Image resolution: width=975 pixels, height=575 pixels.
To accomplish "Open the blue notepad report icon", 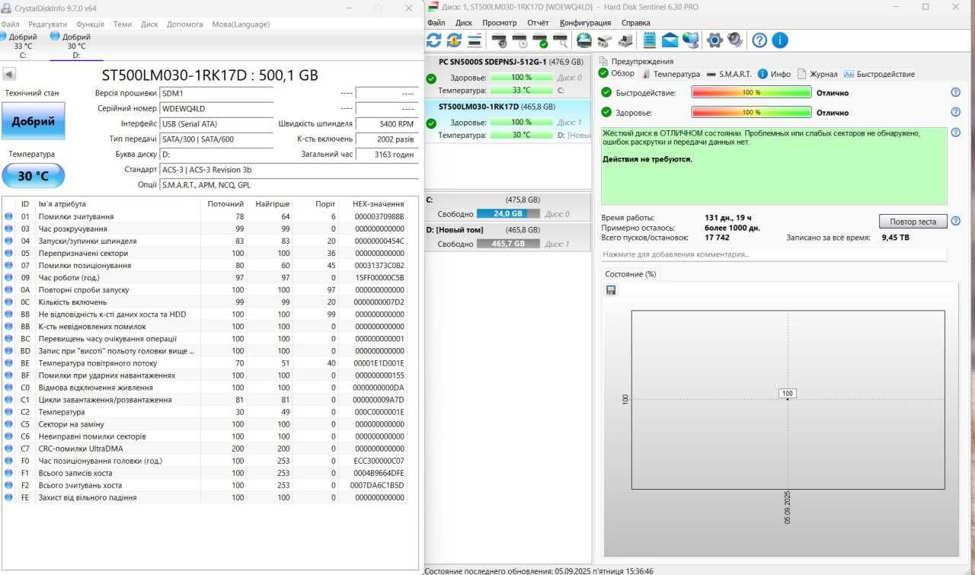I will coord(650,40).
